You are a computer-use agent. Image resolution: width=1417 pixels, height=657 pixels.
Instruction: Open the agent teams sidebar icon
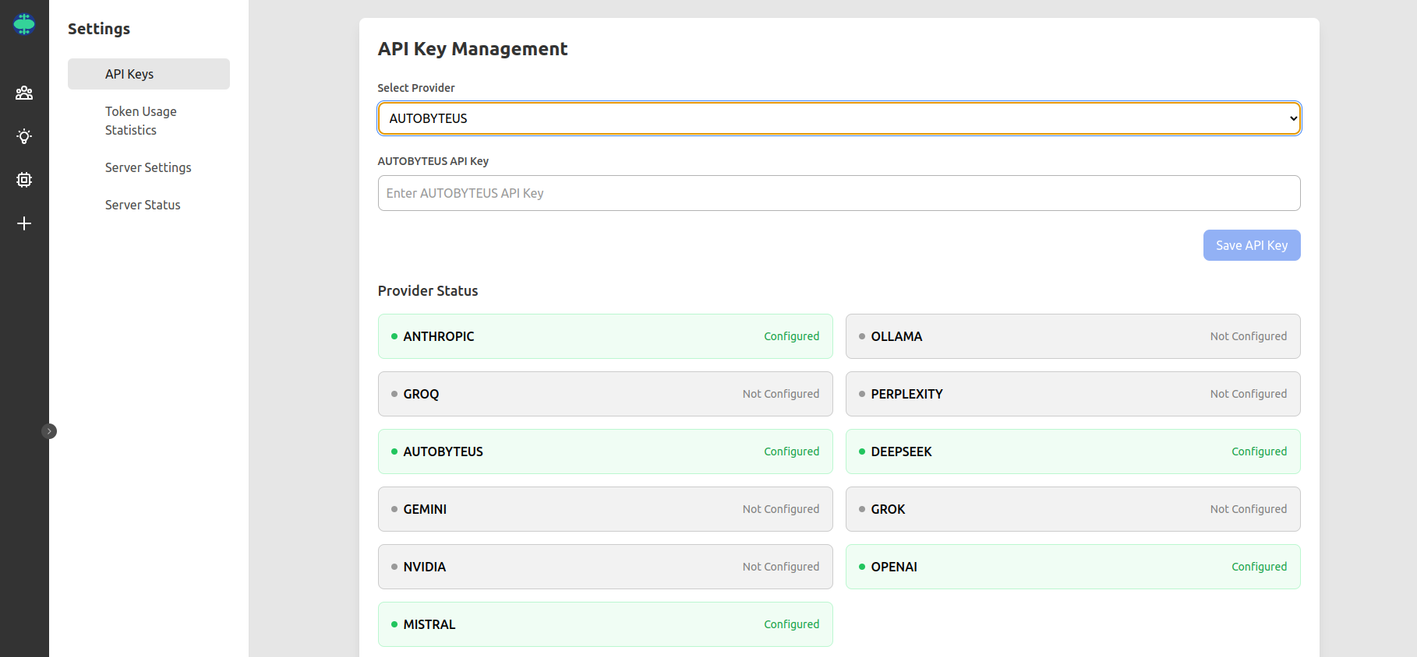[24, 93]
